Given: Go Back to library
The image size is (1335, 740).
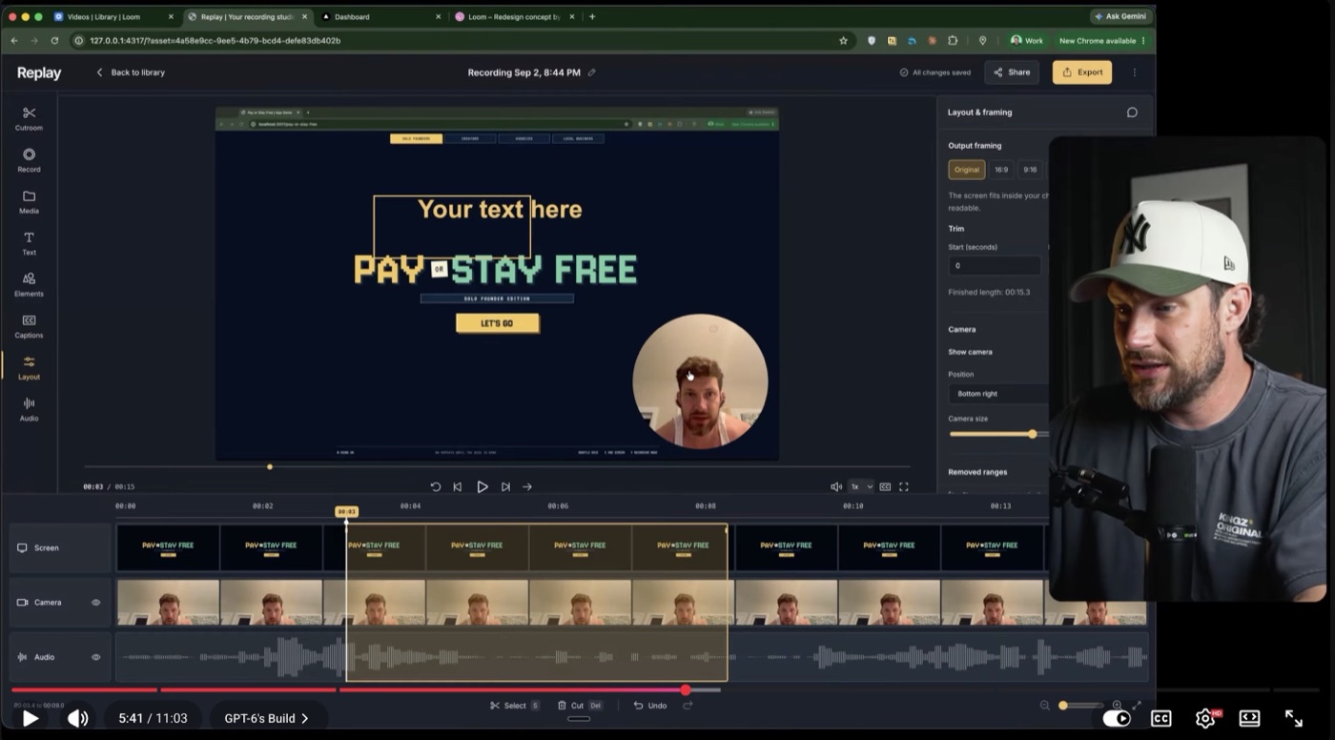Looking at the screenshot, I should pyautogui.click(x=131, y=72).
